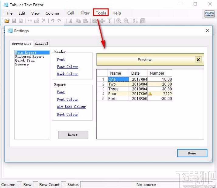Click the insert row arrow icon
217x188 pixels.
coord(29,21)
